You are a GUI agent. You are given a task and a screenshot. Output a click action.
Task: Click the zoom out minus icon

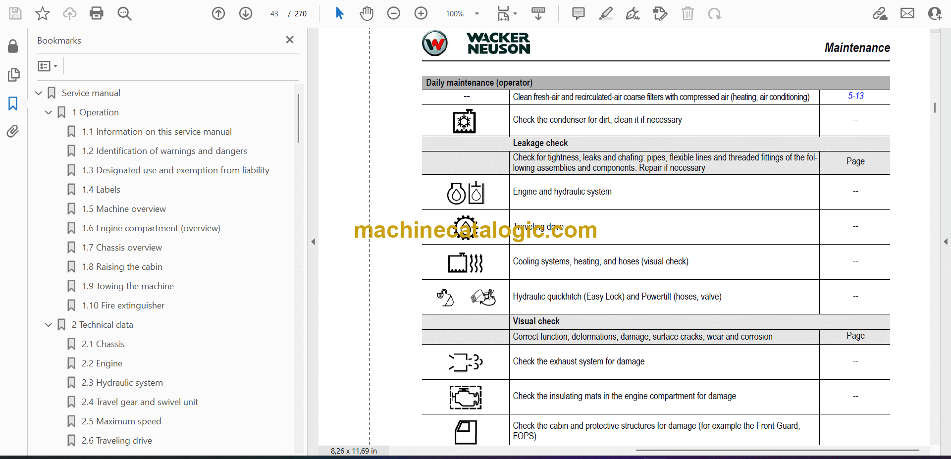(394, 13)
